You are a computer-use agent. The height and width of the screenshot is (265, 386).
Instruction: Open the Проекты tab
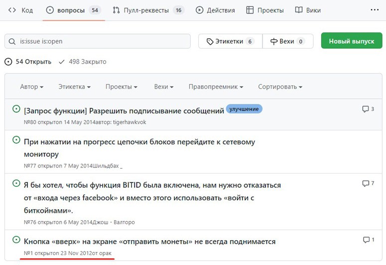[x=265, y=10]
